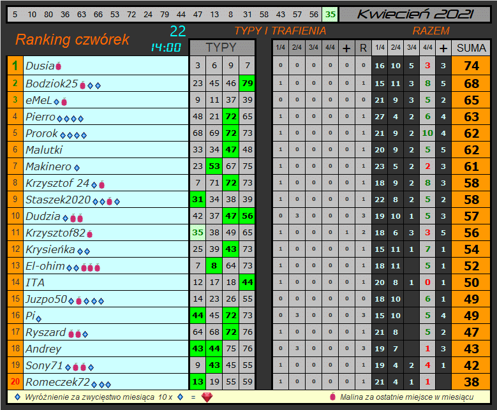Image resolution: width=497 pixels, height=410 pixels.
Task: Select the player name 'Krysieńka'
Action: point(50,249)
